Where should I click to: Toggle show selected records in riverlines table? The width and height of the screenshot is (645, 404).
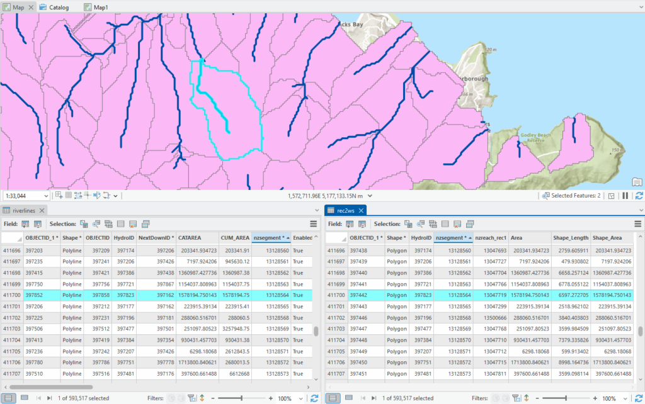(24, 398)
